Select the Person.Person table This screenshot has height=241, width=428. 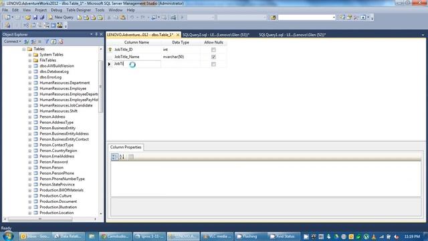[51, 167]
